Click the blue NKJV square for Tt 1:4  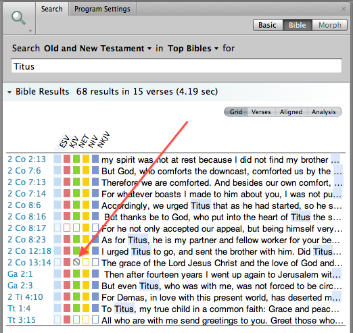[x=95, y=308]
